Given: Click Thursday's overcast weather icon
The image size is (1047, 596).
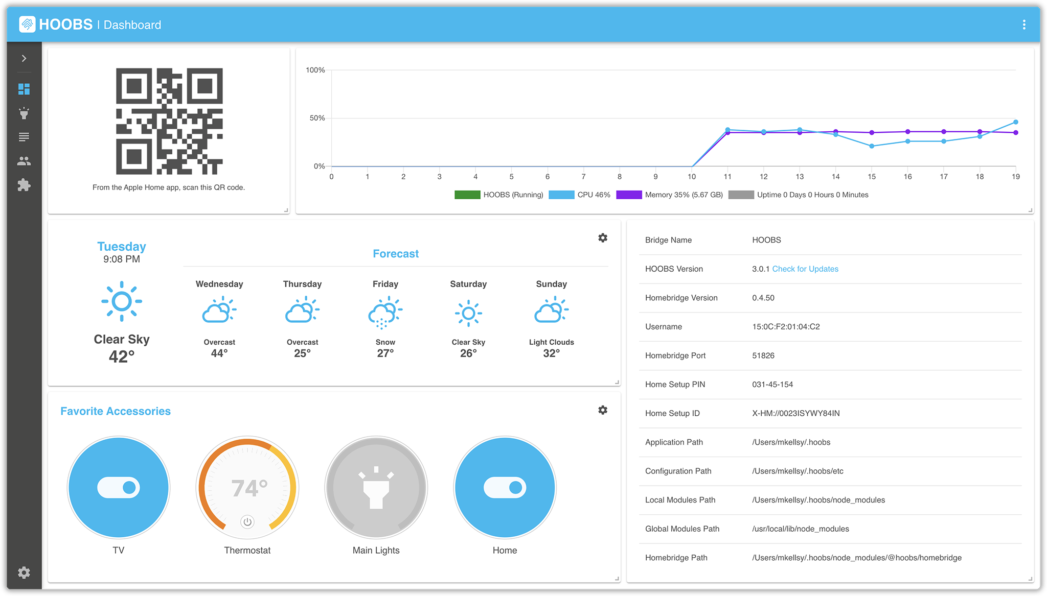Looking at the screenshot, I should (302, 311).
